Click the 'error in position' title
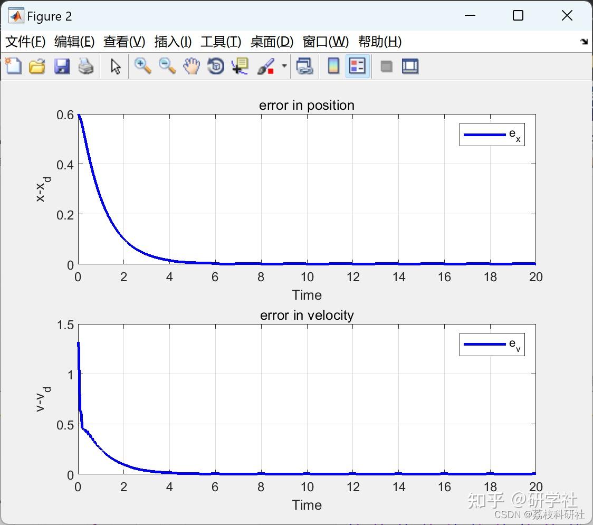Screen dimensions: 593x525 click(307, 105)
